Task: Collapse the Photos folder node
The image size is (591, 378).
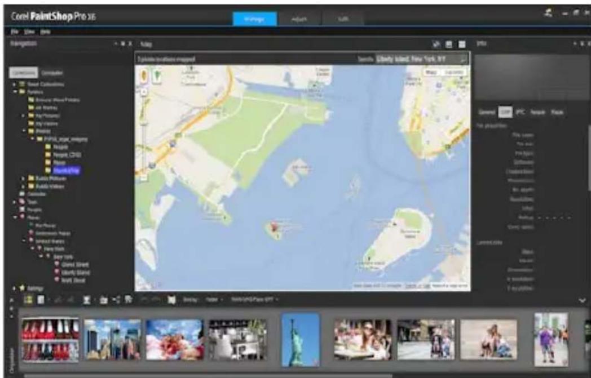Action: 24,131
